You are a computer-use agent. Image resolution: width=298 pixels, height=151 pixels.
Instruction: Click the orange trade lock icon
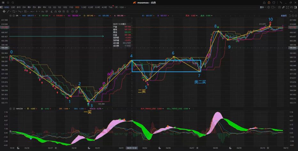click(x=269, y=3)
